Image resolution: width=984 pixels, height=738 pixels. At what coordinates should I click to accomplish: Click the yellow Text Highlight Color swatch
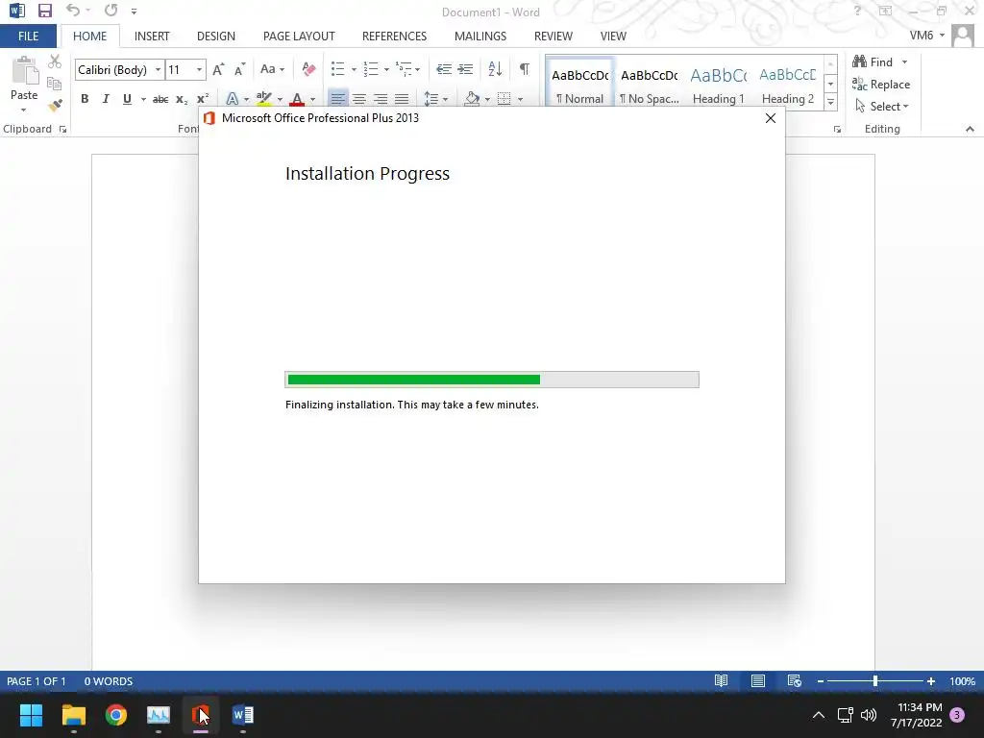[264, 99]
